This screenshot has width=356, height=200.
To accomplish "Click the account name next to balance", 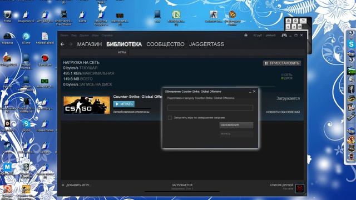I will click(271, 36).
